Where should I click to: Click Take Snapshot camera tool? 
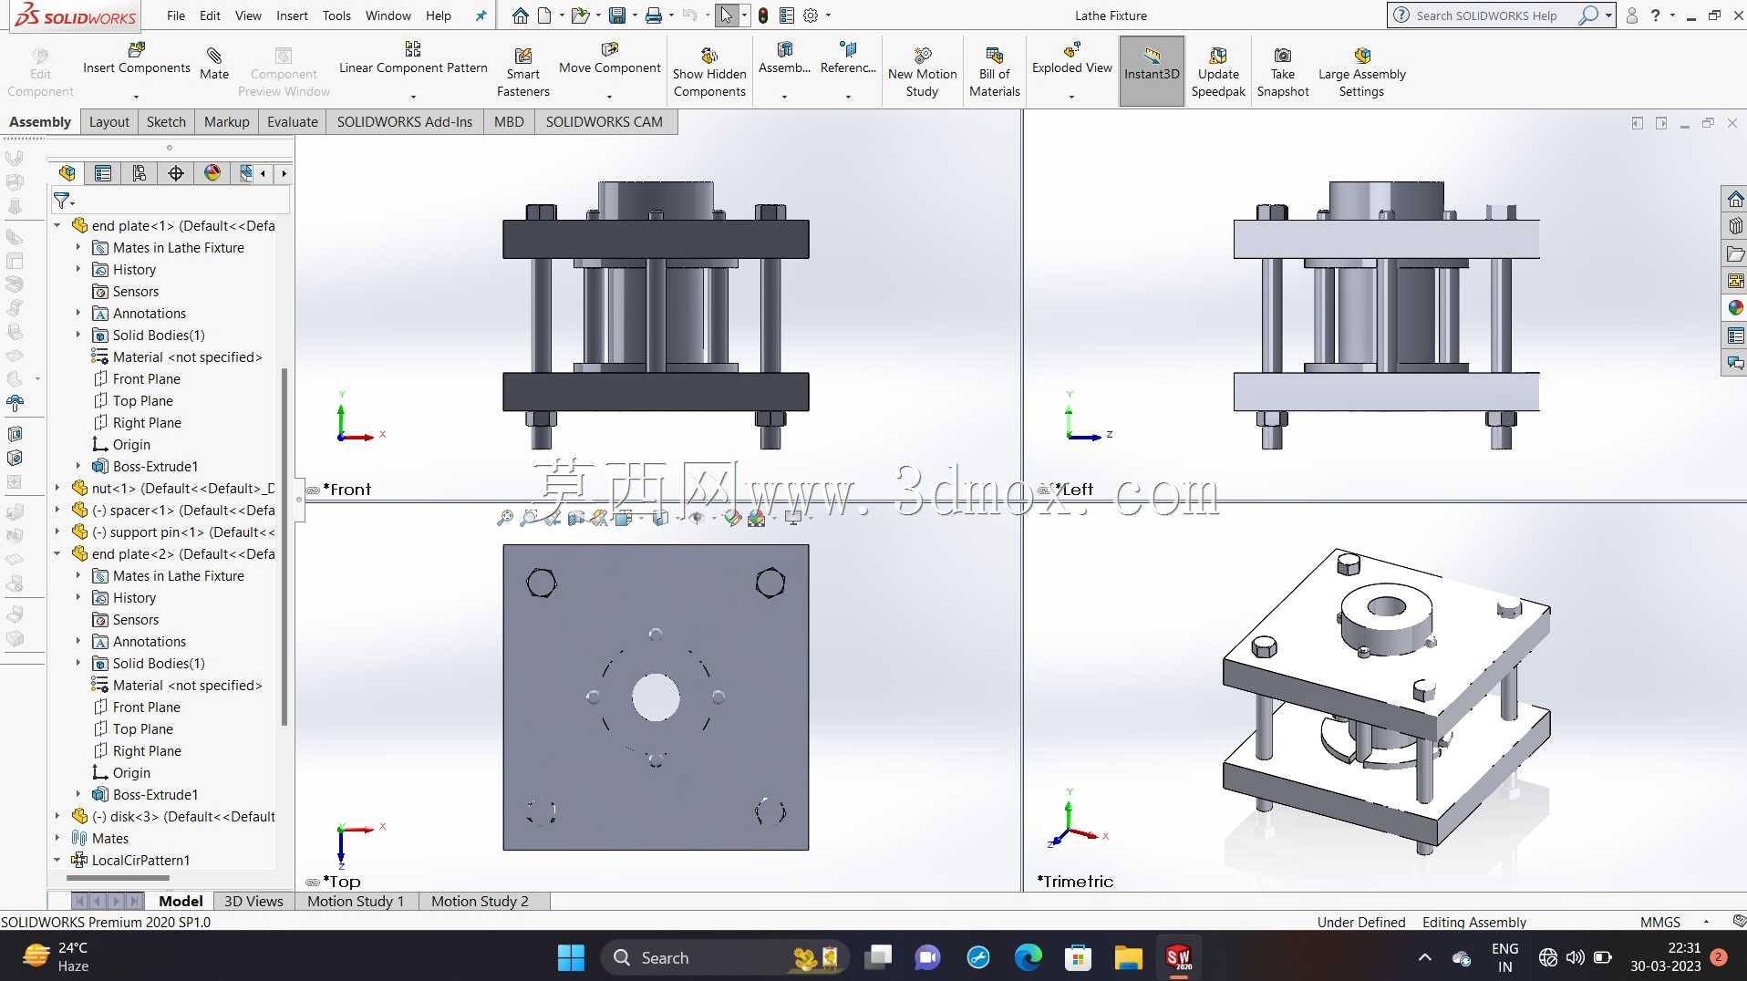tap(1283, 73)
